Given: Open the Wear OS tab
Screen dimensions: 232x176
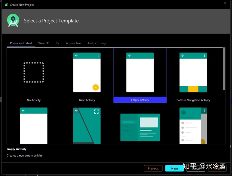Looking at the screenshot, I should pyautogui.click(x=44, y=43).
